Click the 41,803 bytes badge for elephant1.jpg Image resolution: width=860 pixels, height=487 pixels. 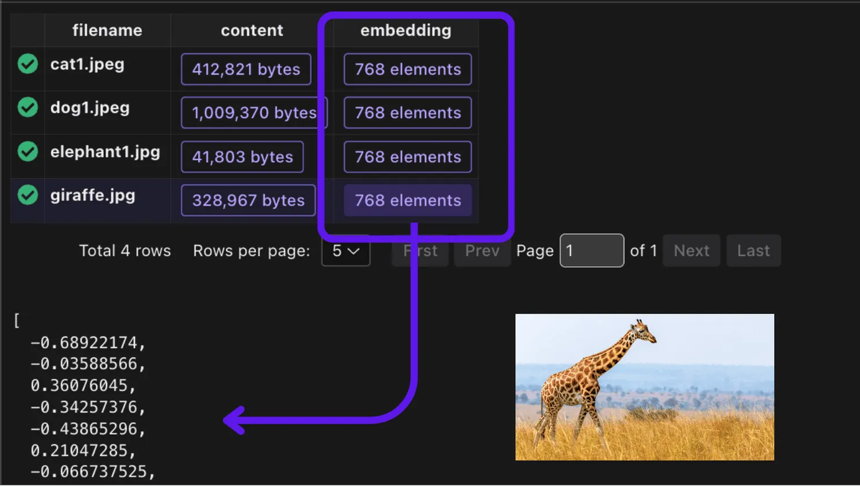[242, 157]
